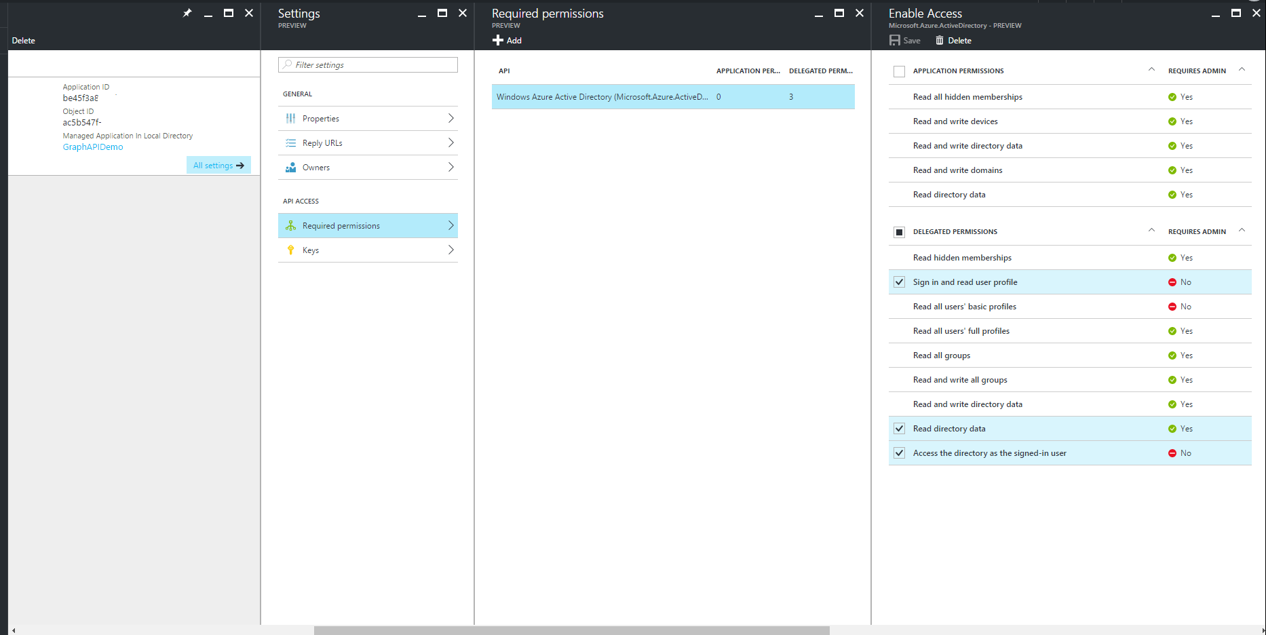Image resolution: width=1266 pixels, height=635 pixels.
Task: Select the Required permissions icon
Action: coord(290,225)
